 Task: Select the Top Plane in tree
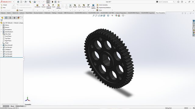click(x=7, y=38)
